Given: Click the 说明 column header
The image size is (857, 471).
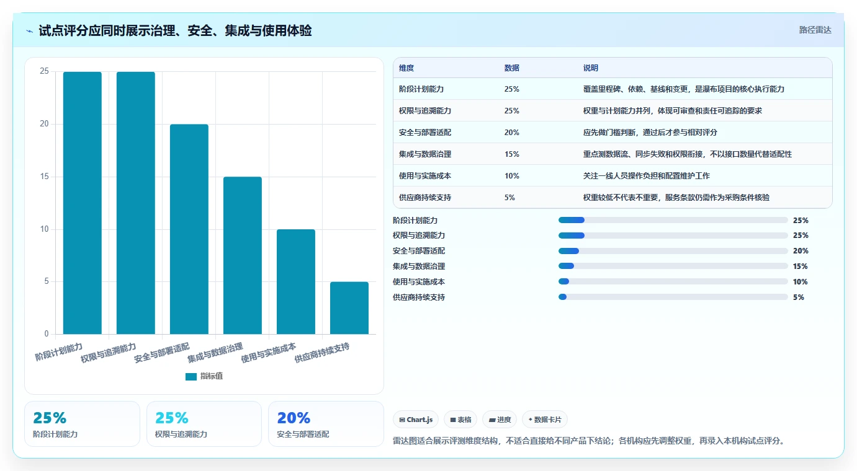Looking at the screenshot, I should pos(591,68).
